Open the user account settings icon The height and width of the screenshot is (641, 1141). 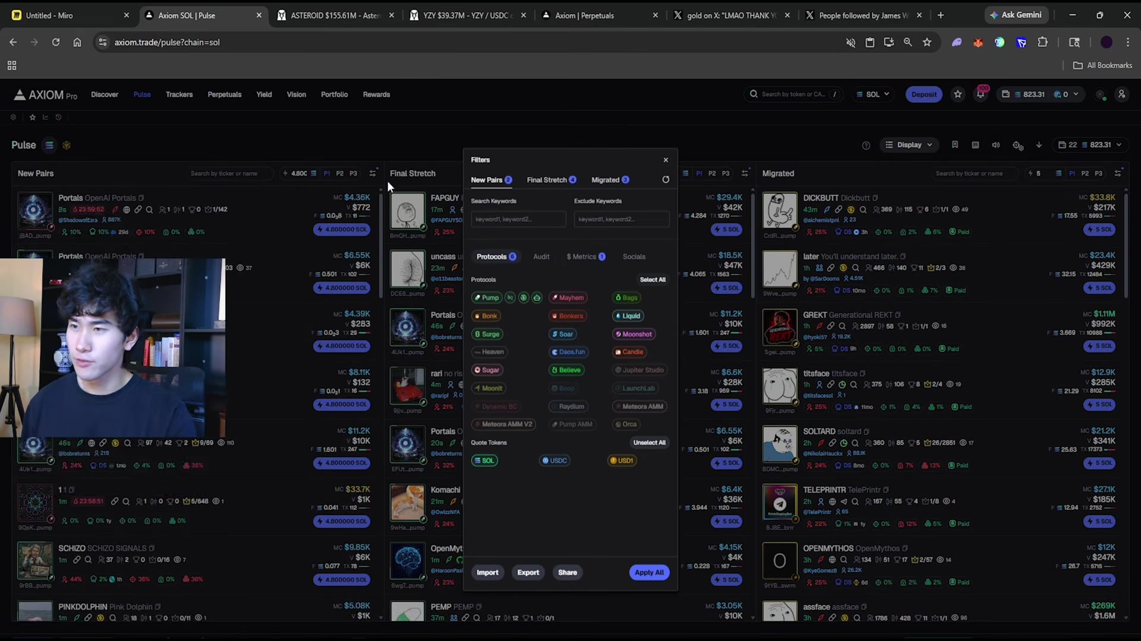coord(1122,94)
